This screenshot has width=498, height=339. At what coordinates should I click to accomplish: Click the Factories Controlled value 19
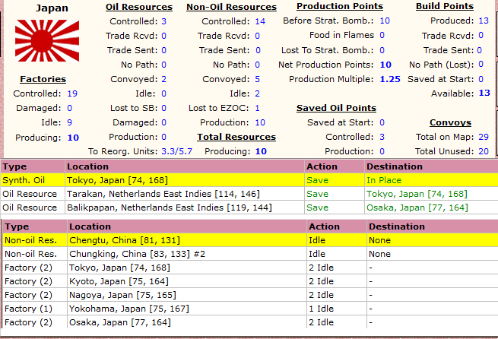(x=72, y=93)
